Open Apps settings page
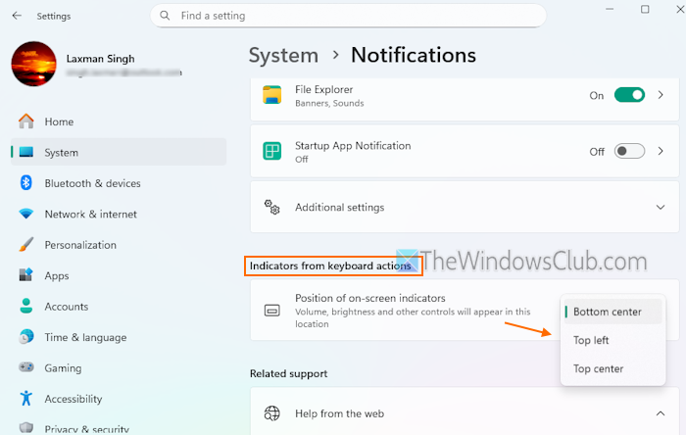The height and width of the screenshot is (435, 686). coord(119,275)
